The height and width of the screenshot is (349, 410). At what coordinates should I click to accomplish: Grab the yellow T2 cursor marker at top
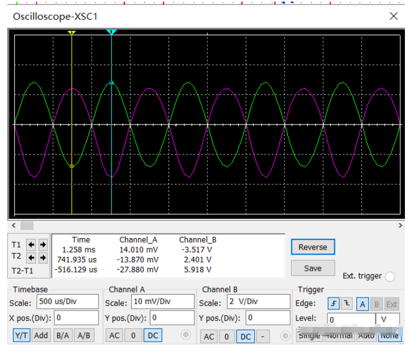coord(72,32)
